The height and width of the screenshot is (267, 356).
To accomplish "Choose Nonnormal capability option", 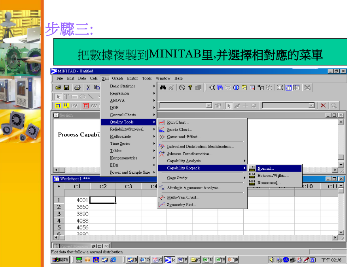I will 275,183.
